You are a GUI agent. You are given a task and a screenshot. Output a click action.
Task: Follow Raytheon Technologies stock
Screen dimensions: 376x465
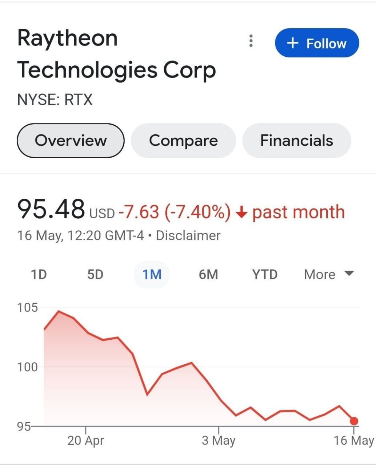click(317, 43)
